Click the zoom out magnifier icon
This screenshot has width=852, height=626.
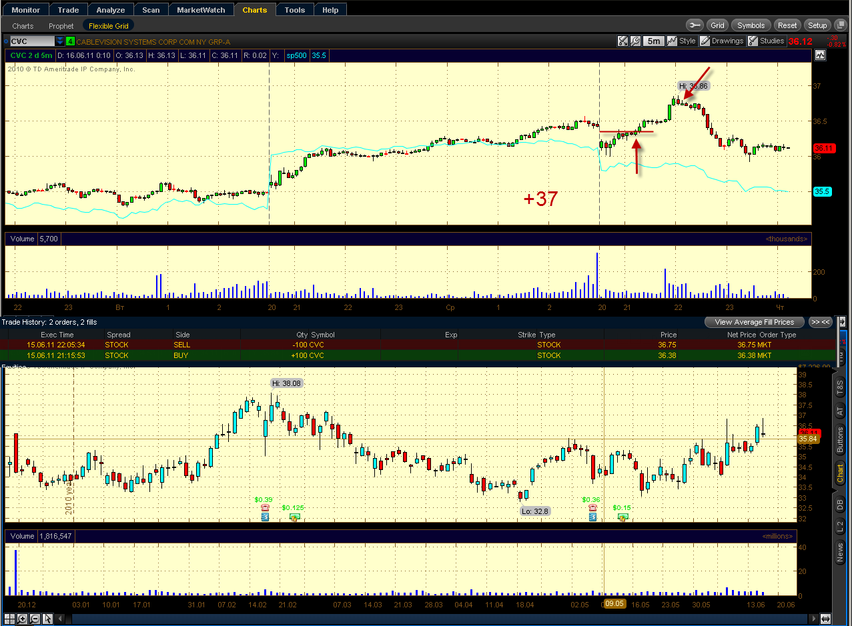[34, 618]
